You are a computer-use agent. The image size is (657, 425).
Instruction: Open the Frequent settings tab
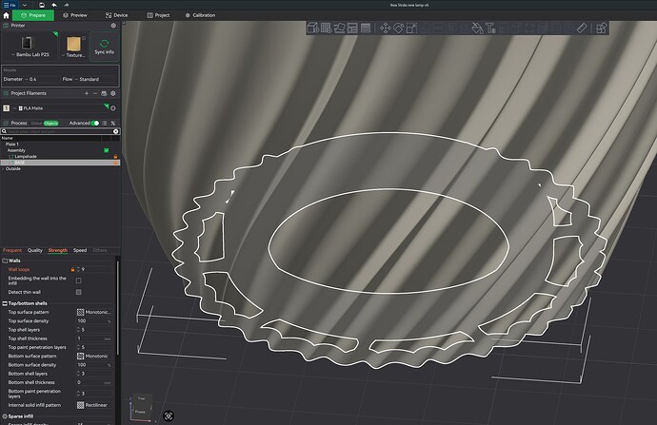12,250
